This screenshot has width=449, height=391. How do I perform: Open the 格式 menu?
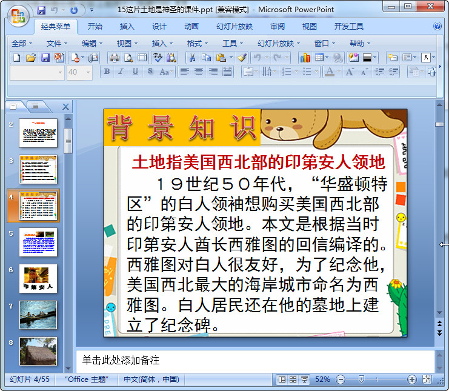tap(197, 44)
